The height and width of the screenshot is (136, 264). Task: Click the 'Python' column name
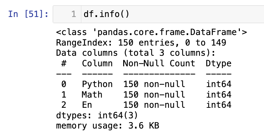(97, 84)
